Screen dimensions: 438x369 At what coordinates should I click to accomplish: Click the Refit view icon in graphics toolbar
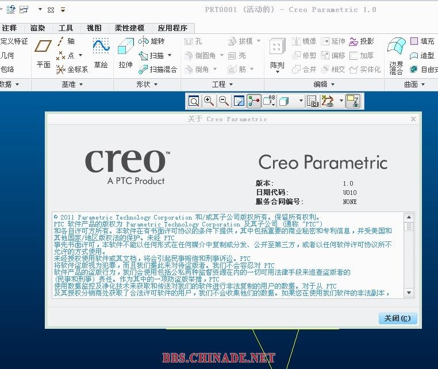pos(194,101)
